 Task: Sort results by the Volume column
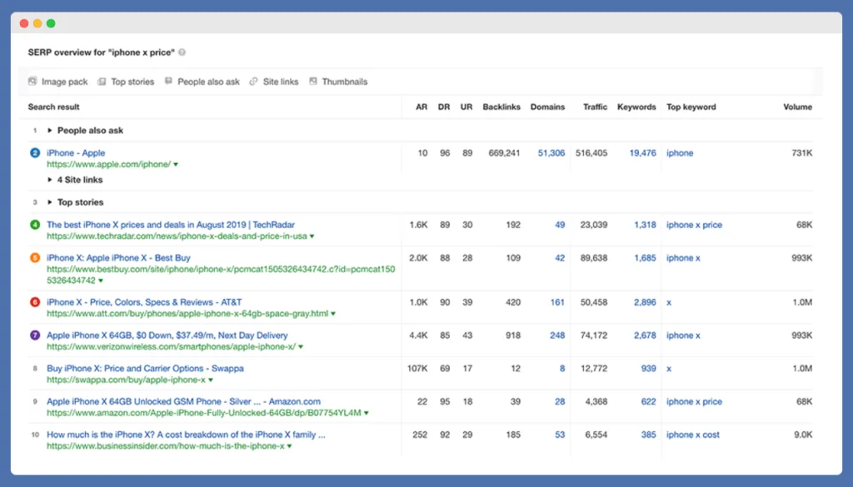(x=797, y=107)
